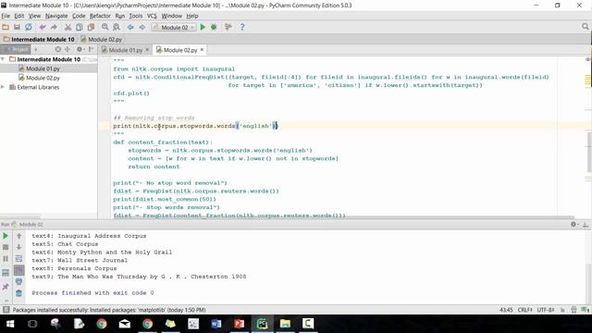Run Module 02 with the green play button
The height and width of the screenshot is (333, 592).
tap(203, 27)
